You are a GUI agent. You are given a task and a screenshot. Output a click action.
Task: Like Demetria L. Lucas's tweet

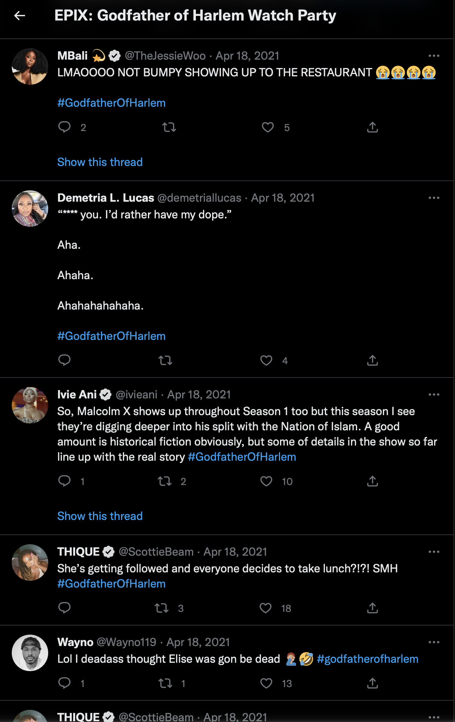point(266,360)
